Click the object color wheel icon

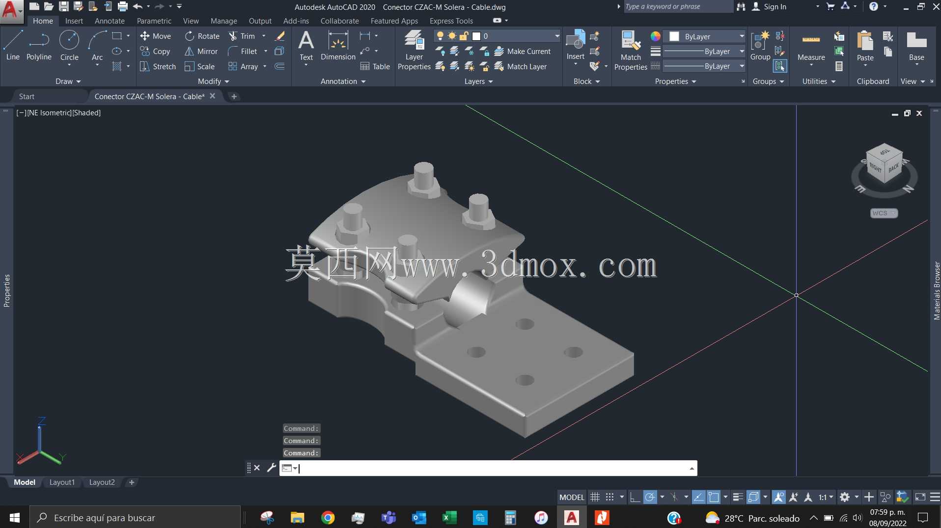pos(655,36)
